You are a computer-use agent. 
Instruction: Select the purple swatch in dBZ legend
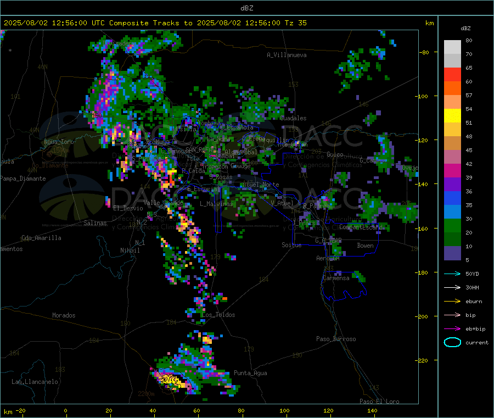point(452,185)
